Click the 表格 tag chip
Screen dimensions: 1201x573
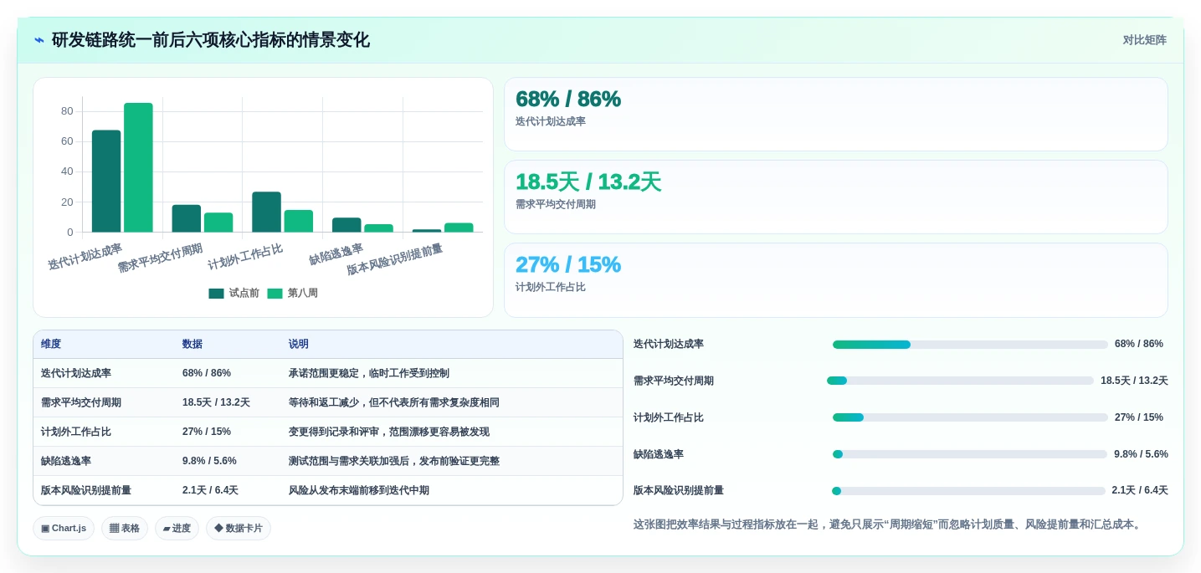coord(125,529)
